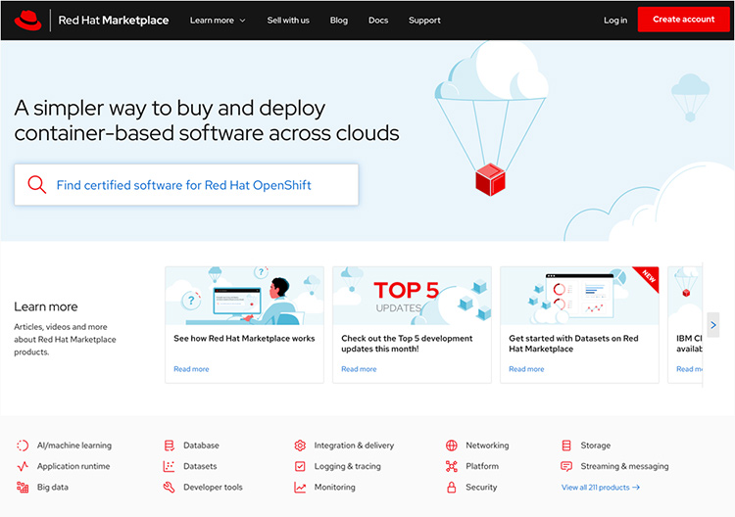The width and height of the screenshot is (735, 517).
Task: Select the Streaming & messaging category text
Action: tap(624, 466)
